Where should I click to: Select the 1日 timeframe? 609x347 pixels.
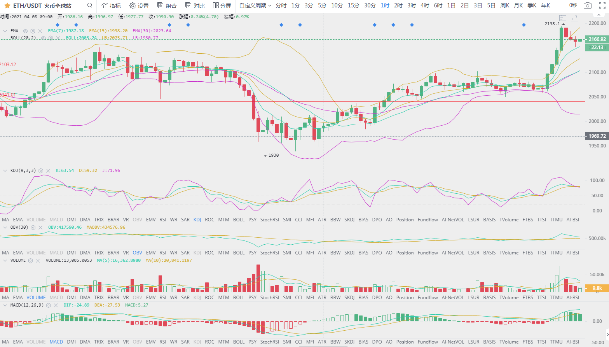tap(451, 5)
